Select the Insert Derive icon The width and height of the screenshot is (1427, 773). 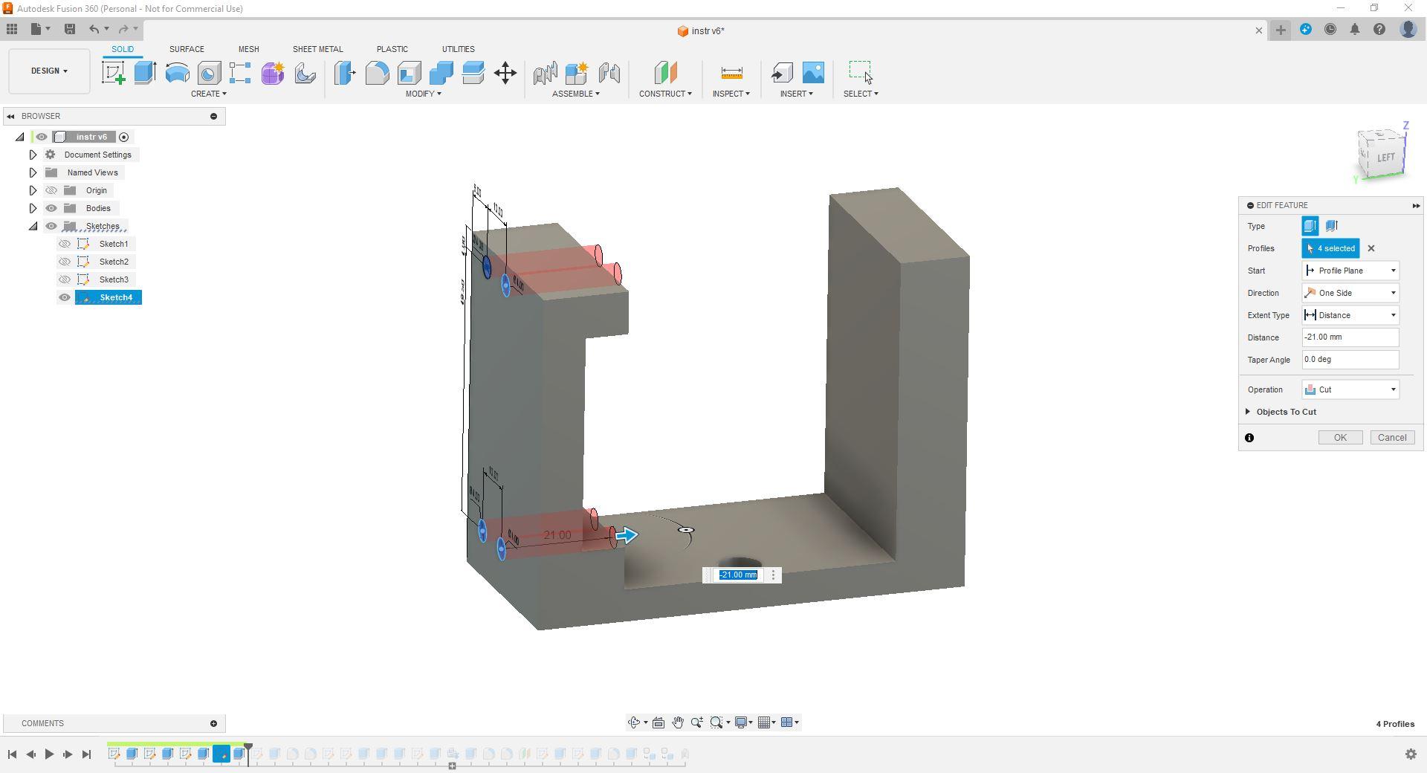coord(782,73)
